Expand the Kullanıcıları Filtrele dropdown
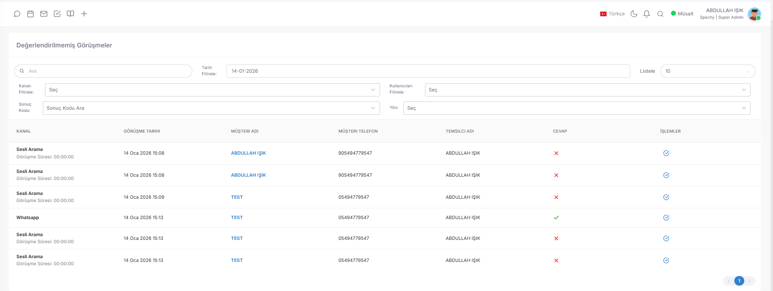The height and width of the screenshot is (291, 773). coord(587,90)
